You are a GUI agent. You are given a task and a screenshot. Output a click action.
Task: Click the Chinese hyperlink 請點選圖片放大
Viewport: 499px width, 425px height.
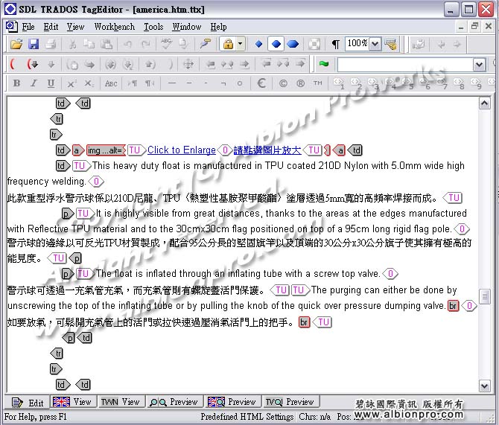(x=267, y=150)
